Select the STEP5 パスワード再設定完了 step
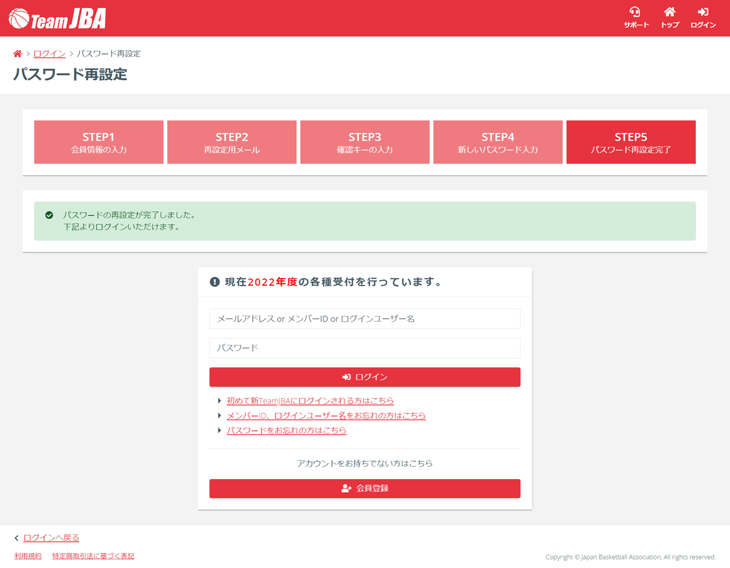 coord(631,142)
